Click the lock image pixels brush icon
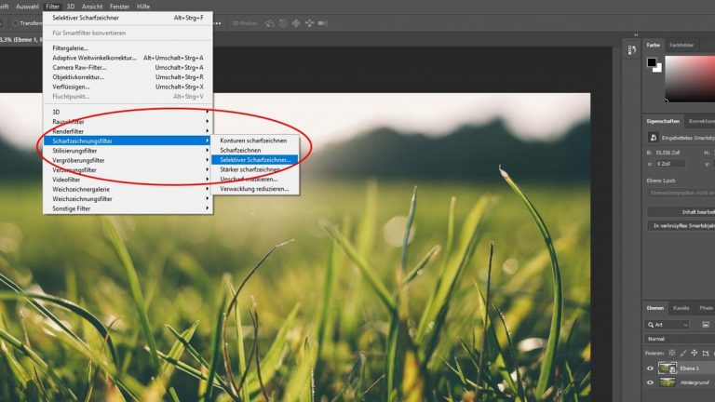715x402 pixels. [x=684, y=353]
